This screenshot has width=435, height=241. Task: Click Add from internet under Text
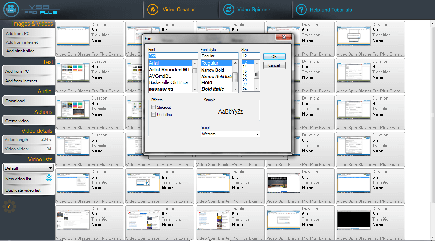[21, 81]
